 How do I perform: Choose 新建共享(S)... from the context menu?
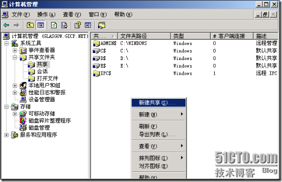(x=159, y=102)
